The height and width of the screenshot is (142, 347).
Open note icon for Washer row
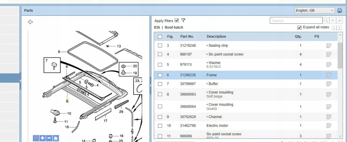point(329,64)
